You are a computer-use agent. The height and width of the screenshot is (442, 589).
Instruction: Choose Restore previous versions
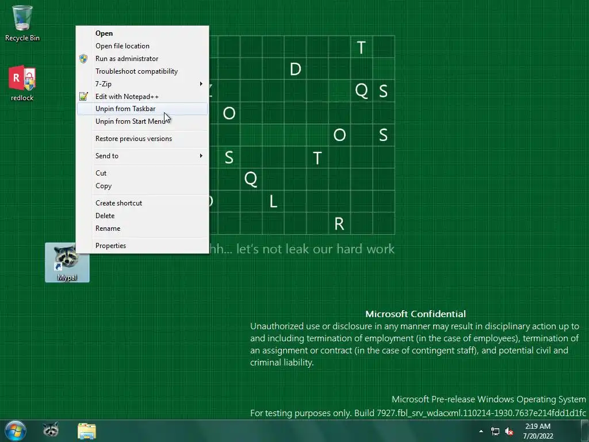tap(143, 139)
